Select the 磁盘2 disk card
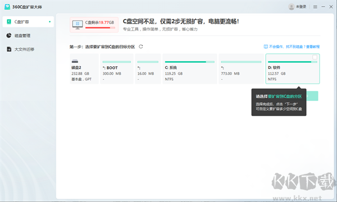This screenshot has width=337, height=202. pyautogui.click(x=84, y=68)
